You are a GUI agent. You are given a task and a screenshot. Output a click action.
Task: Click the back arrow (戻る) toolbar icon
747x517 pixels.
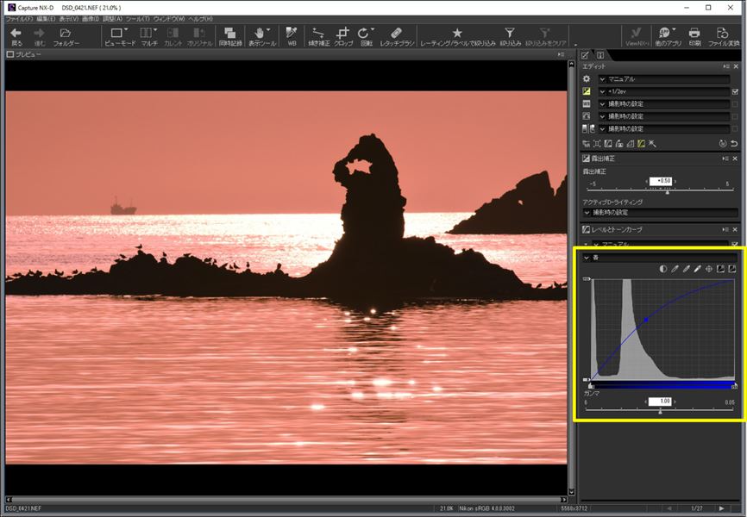tap(16, 33)
